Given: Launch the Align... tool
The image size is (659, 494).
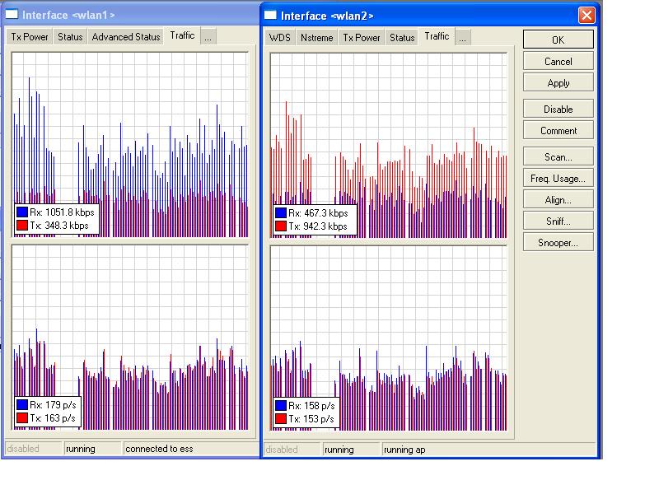Looking at the screenshot, I should [x=559, y=200].
